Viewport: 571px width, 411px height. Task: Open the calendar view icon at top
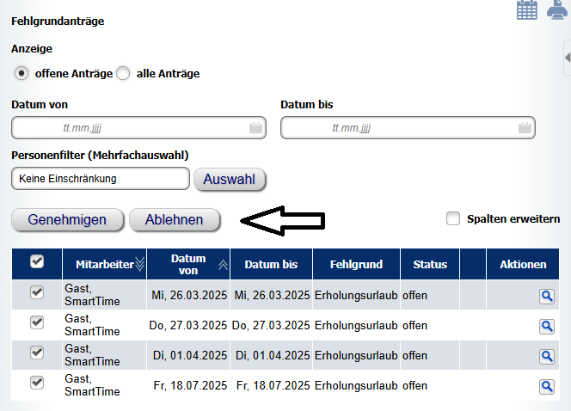[x=527, y=9]
